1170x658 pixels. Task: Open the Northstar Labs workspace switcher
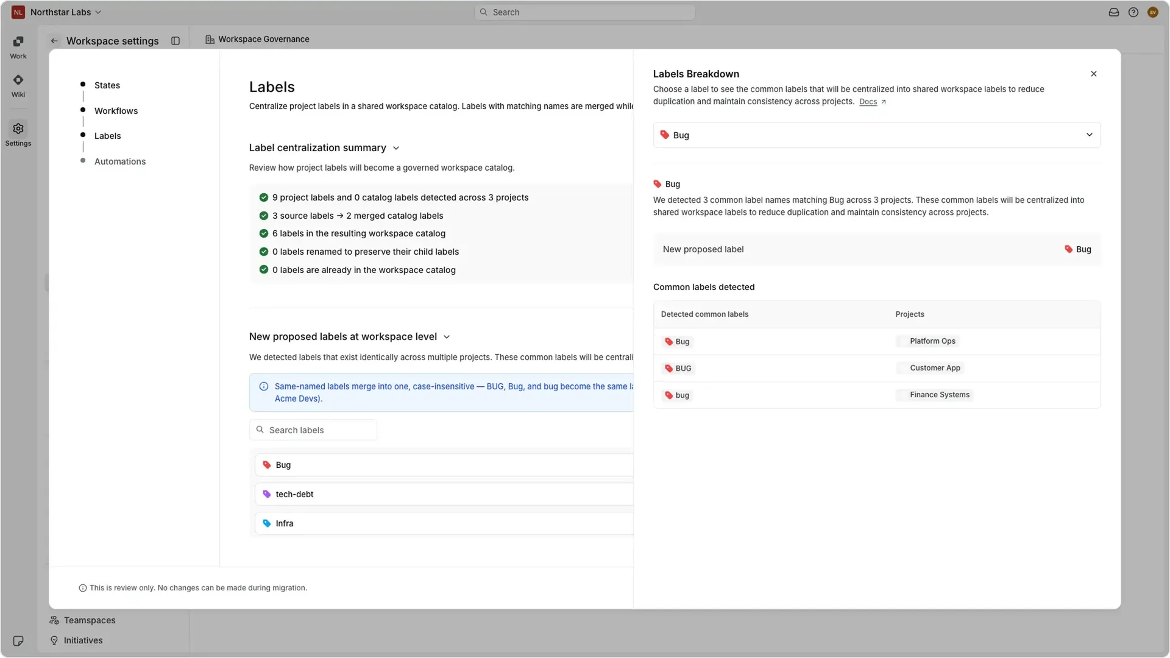[x=66, y=12]
